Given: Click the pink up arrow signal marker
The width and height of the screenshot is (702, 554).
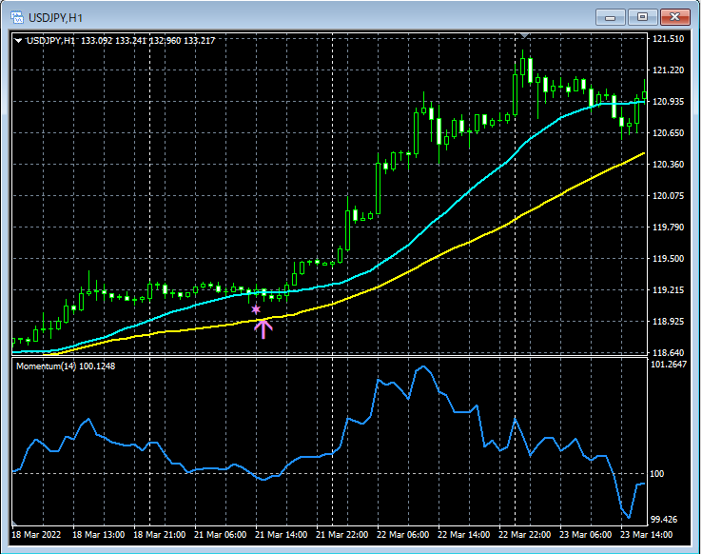Looking at the screenshot, I should [x=263, y=328].
